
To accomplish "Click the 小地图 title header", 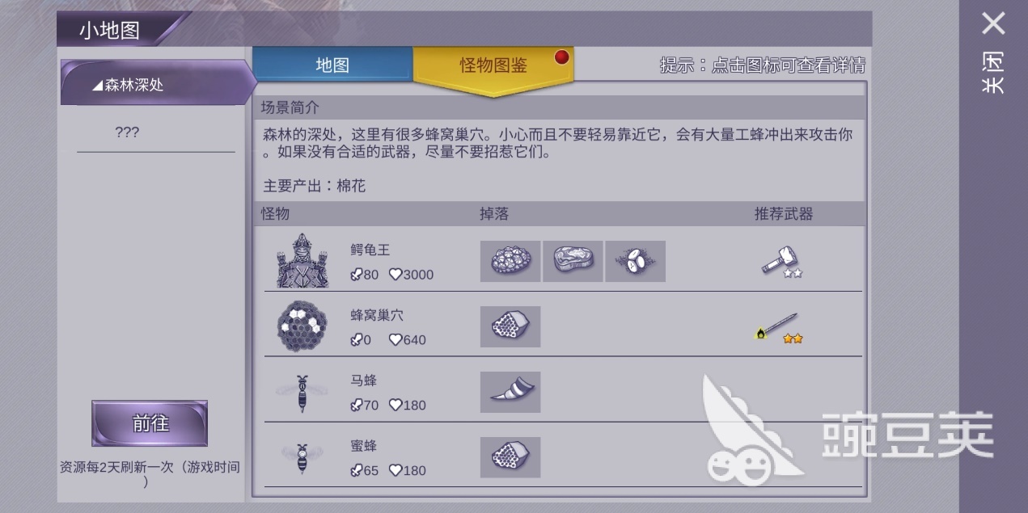I will (x=110, y=31).
